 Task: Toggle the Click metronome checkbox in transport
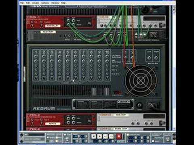click(65, 135)
